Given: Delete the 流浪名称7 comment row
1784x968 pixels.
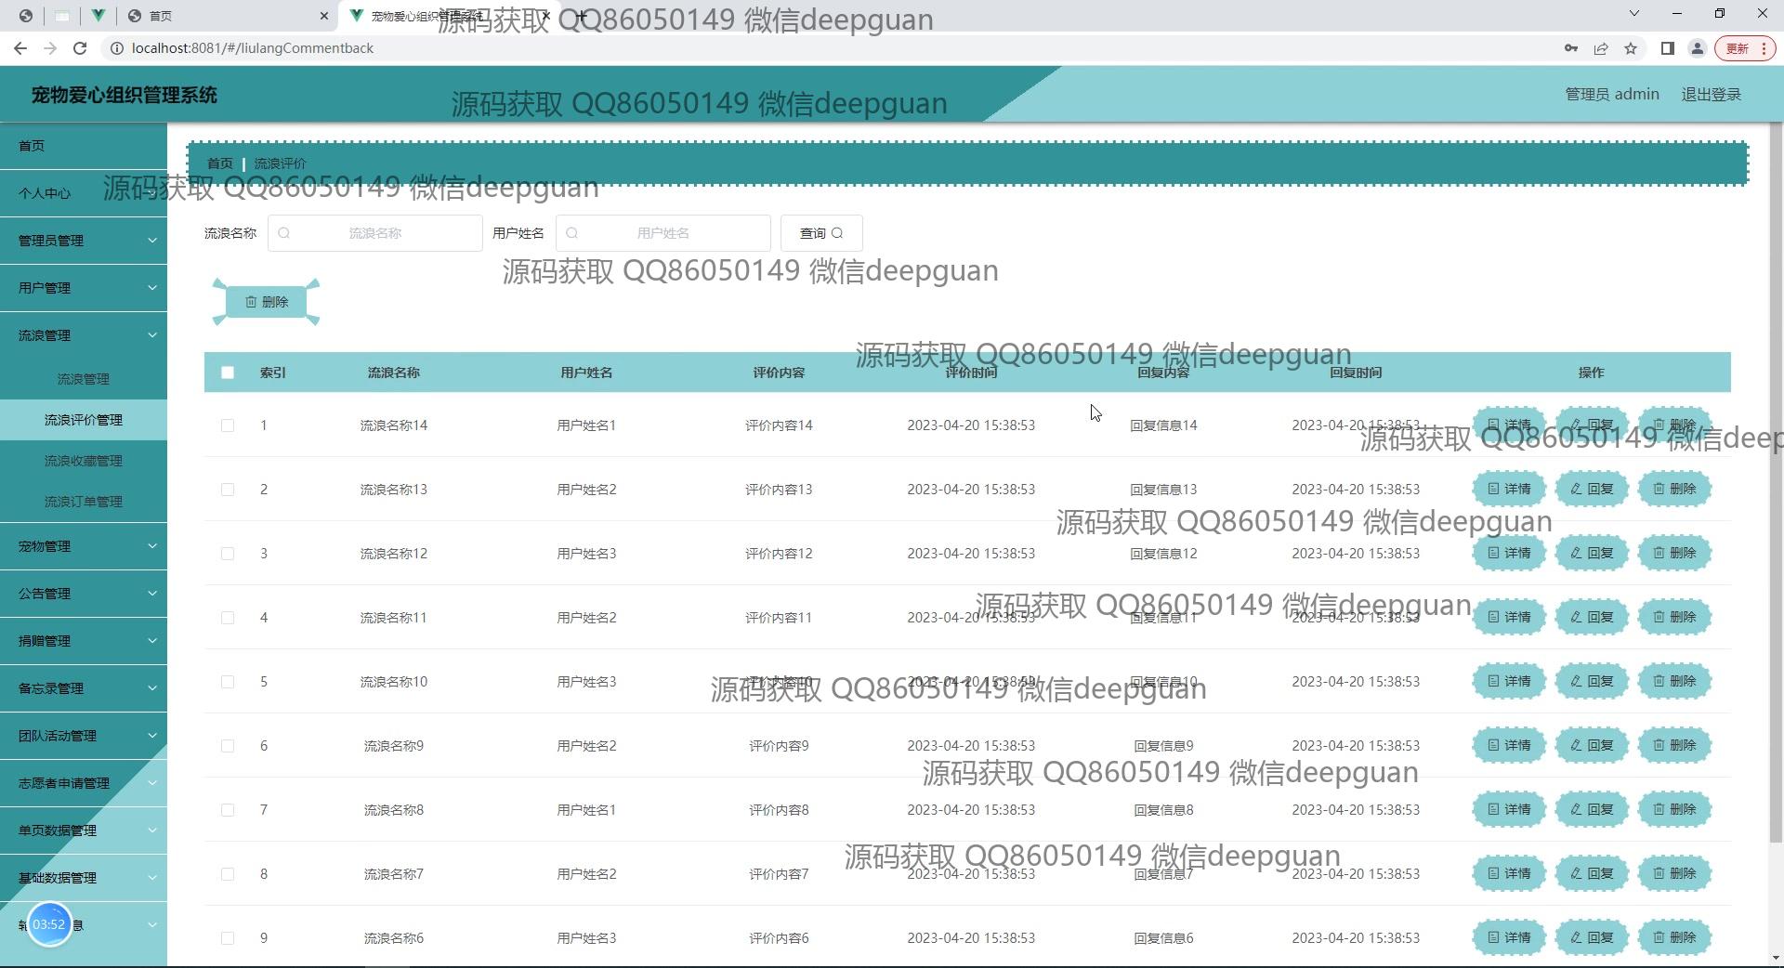Looking at the screenshot, I should (1674, 873).
